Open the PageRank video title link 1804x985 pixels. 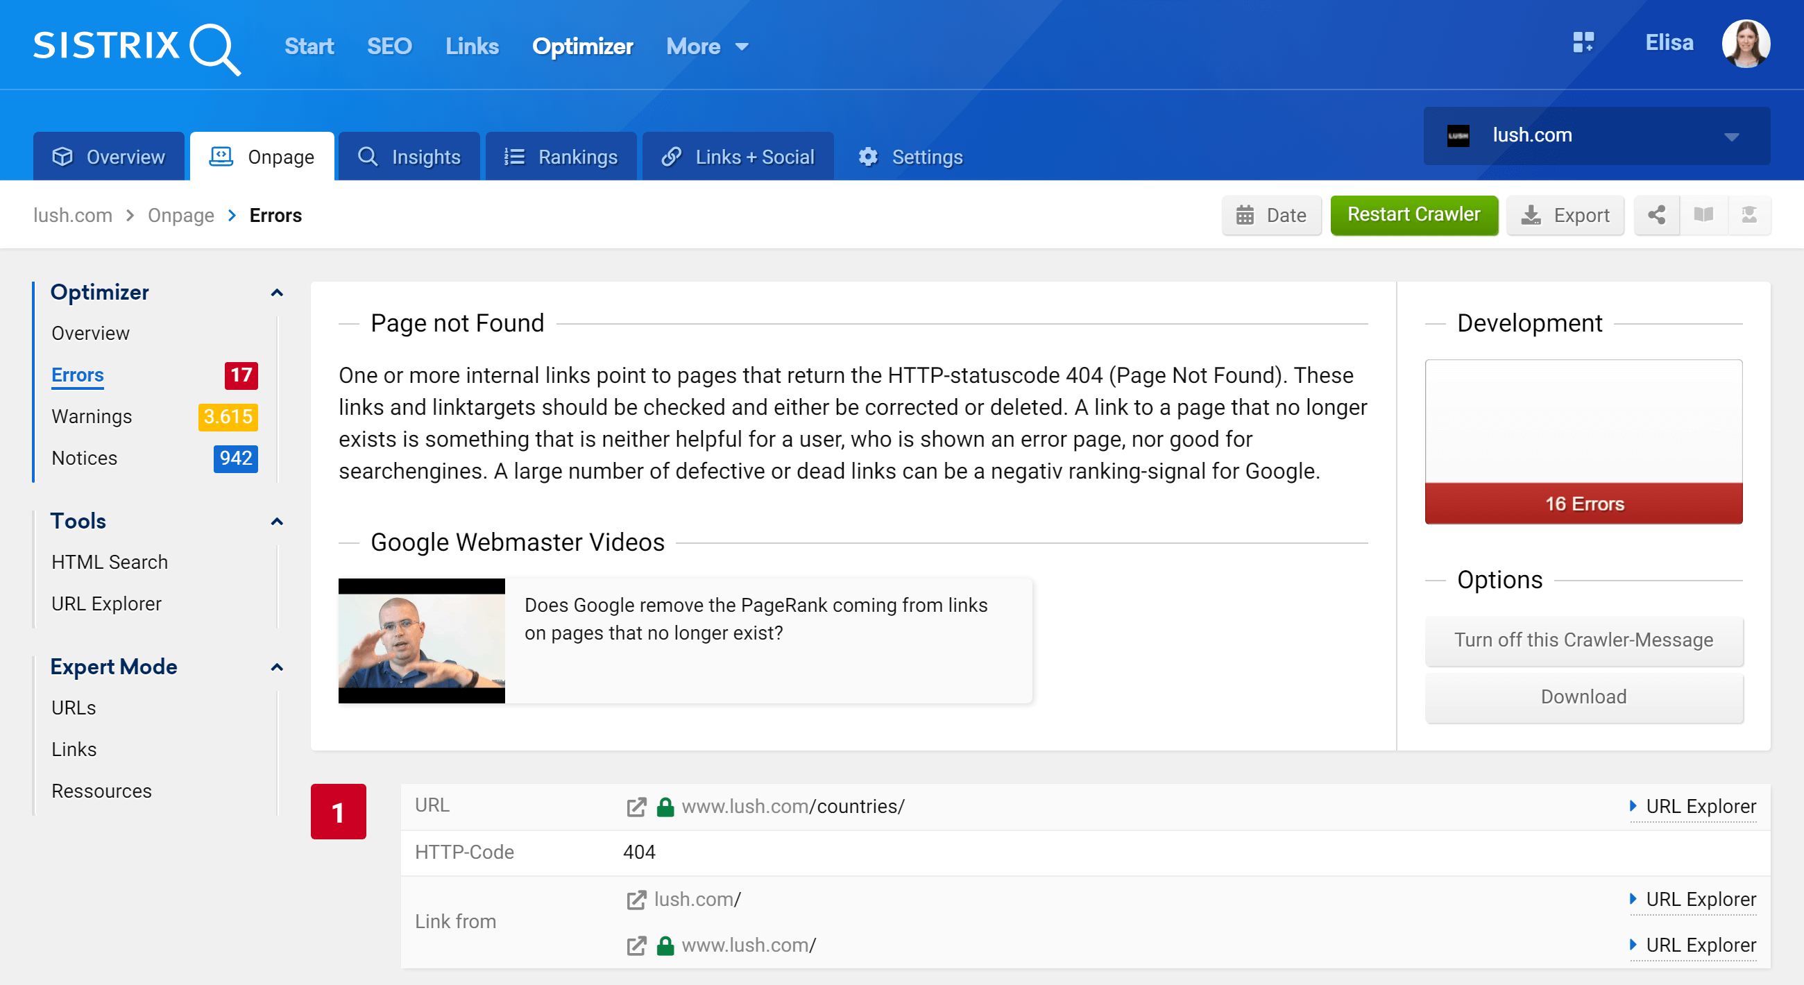(756, 619)
